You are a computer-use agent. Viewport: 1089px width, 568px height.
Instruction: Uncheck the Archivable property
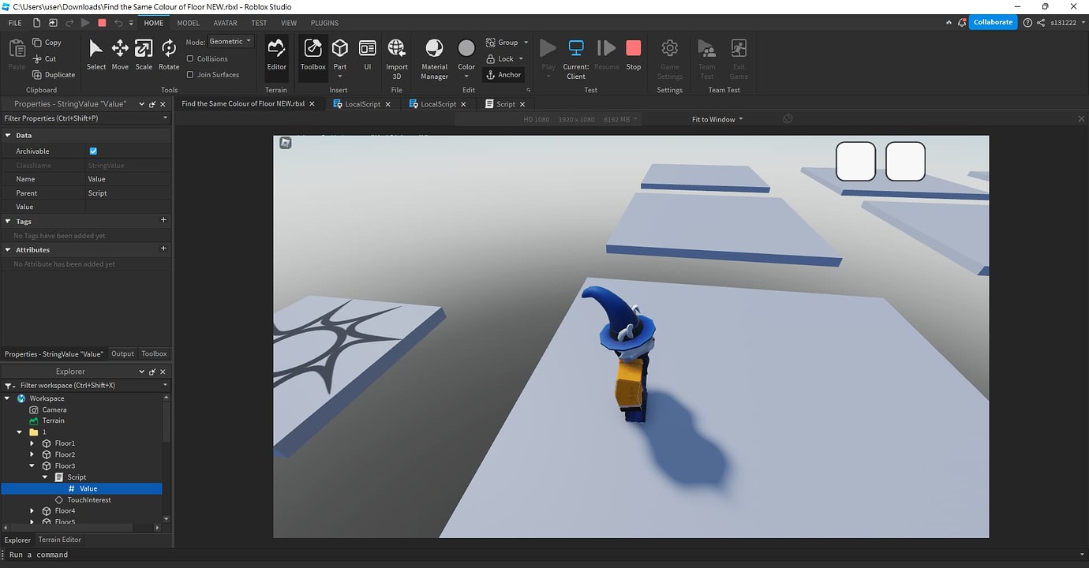[92, 151]
